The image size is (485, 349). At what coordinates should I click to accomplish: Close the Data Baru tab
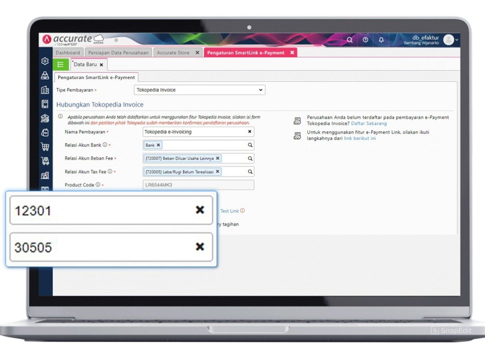[x=101, y=65]
